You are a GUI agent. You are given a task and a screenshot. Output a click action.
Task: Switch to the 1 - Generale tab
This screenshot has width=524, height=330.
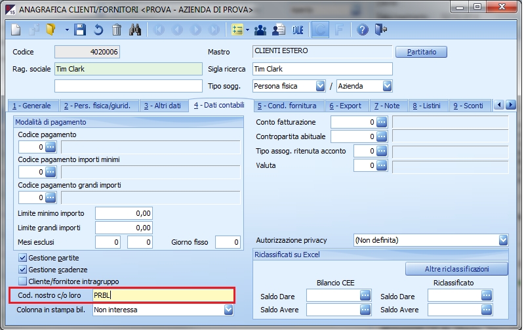pyautogui.click(x=31, y=106)
